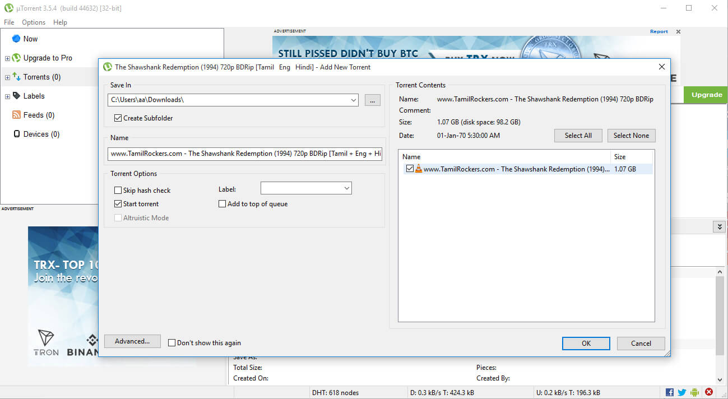Screen dimensions: 728x399
Task: Click the red error icon in status bar
Action: (709, 392)
